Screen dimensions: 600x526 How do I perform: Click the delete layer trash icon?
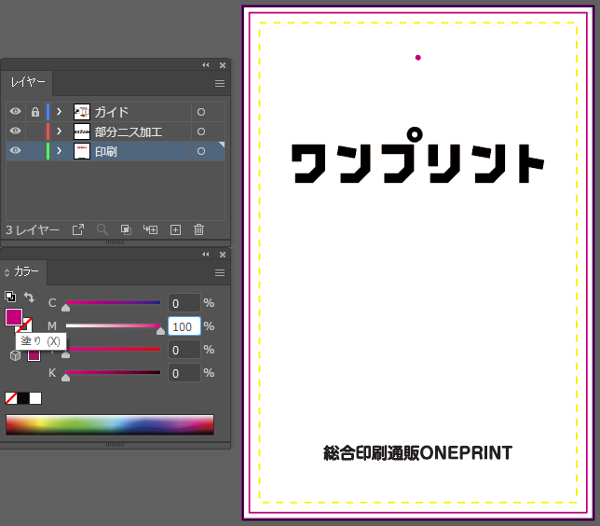pyautogui.click(x=198, y=229)
